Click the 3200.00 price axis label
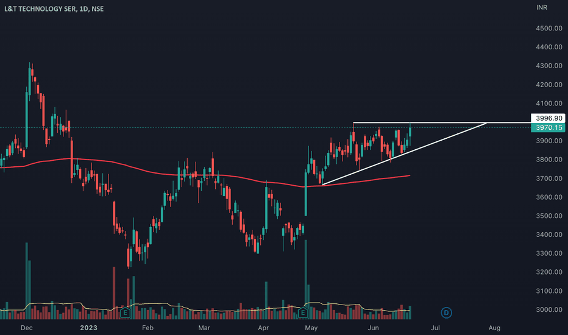568x335 pixels. pyautogui.click(x=549, y=272)
